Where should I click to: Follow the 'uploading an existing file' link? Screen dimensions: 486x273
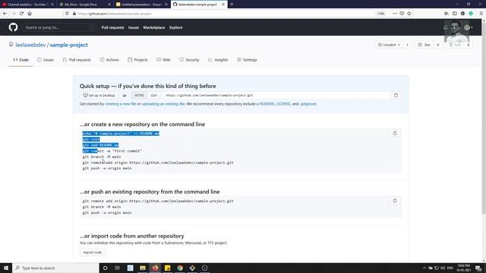[x=163, y=104]
